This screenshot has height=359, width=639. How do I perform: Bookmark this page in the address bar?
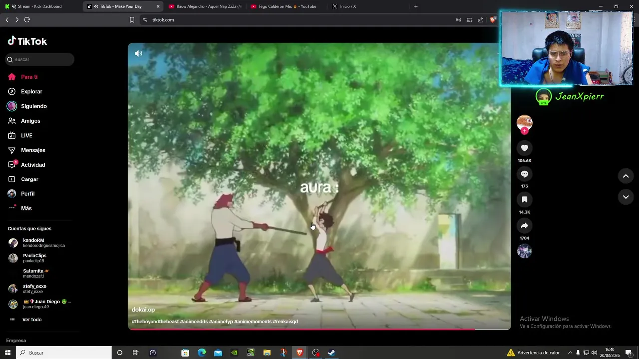point(132,20)
